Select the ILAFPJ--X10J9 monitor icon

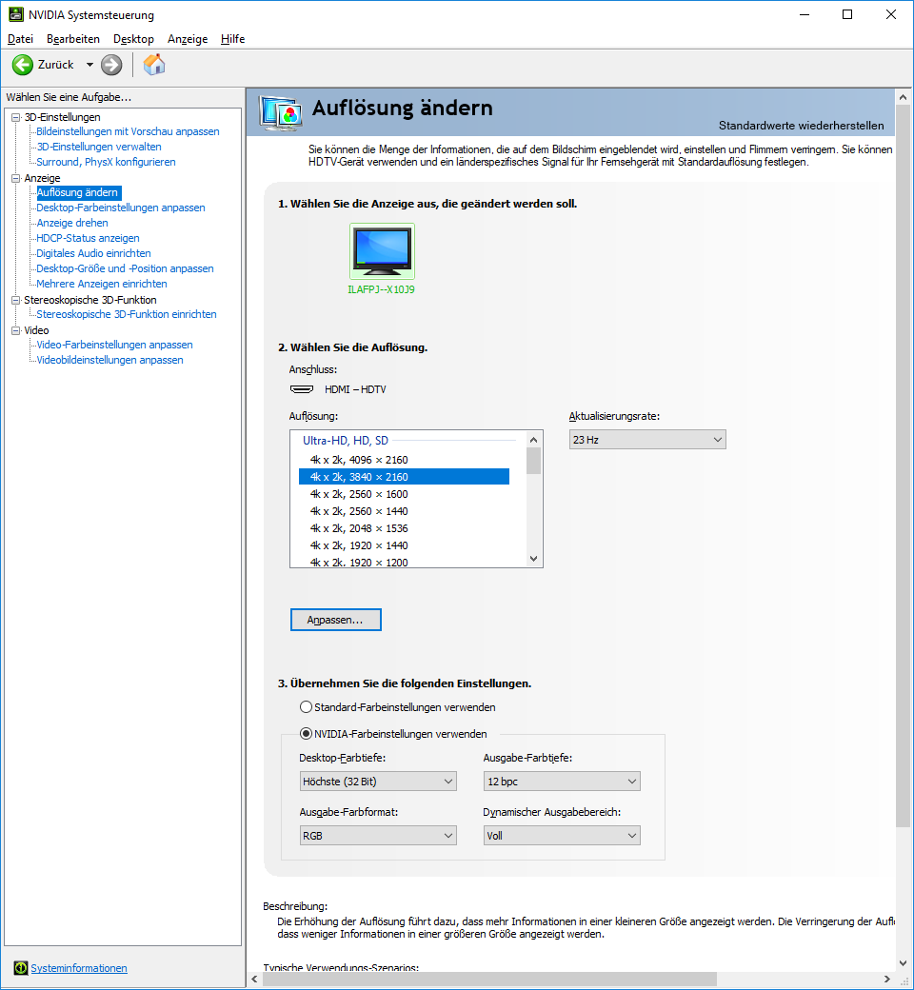point(382,251)
